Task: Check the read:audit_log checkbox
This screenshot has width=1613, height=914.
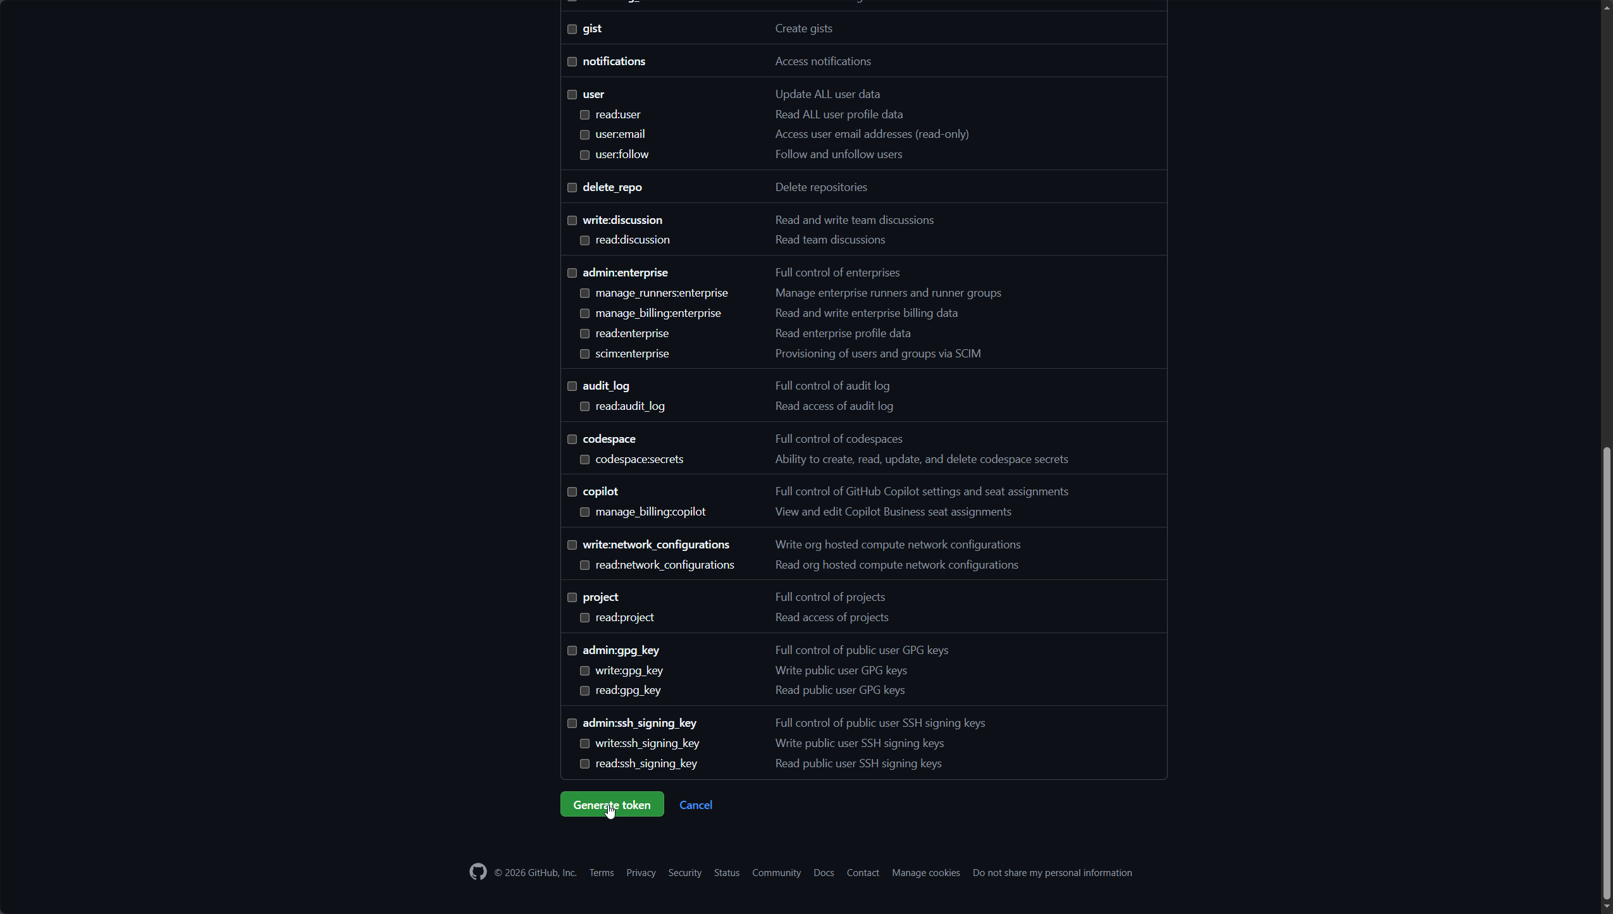Action: [x=584, y=407]
